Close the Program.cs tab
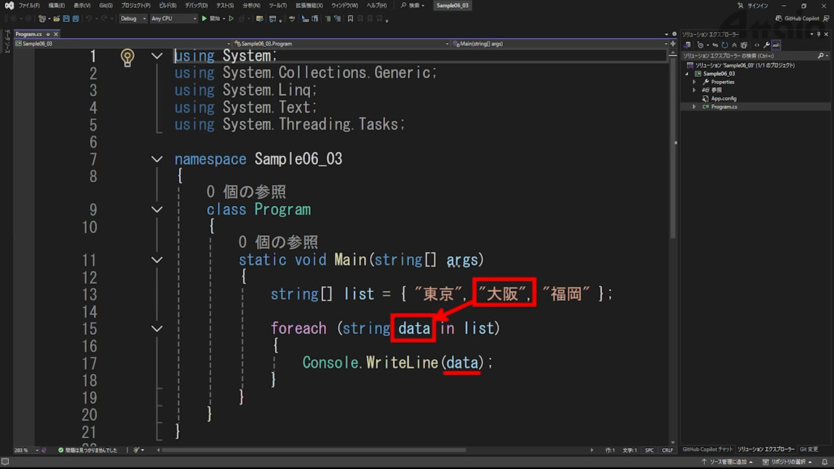Viewport: 834px width, 469px height. (55, 34)
